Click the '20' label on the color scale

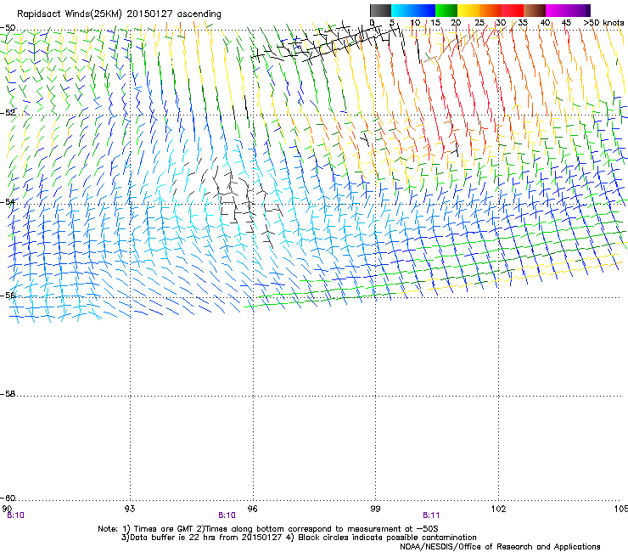click(456, 23)
